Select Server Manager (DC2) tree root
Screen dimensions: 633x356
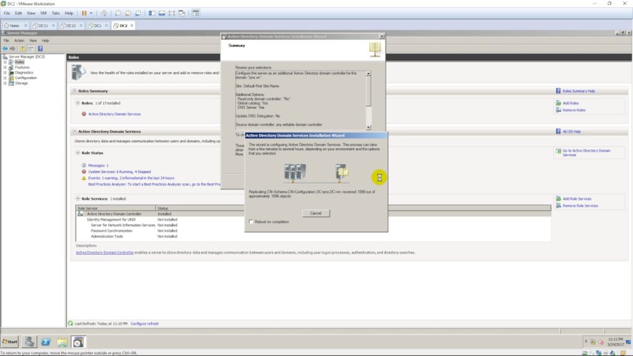[x=27, y=57]
